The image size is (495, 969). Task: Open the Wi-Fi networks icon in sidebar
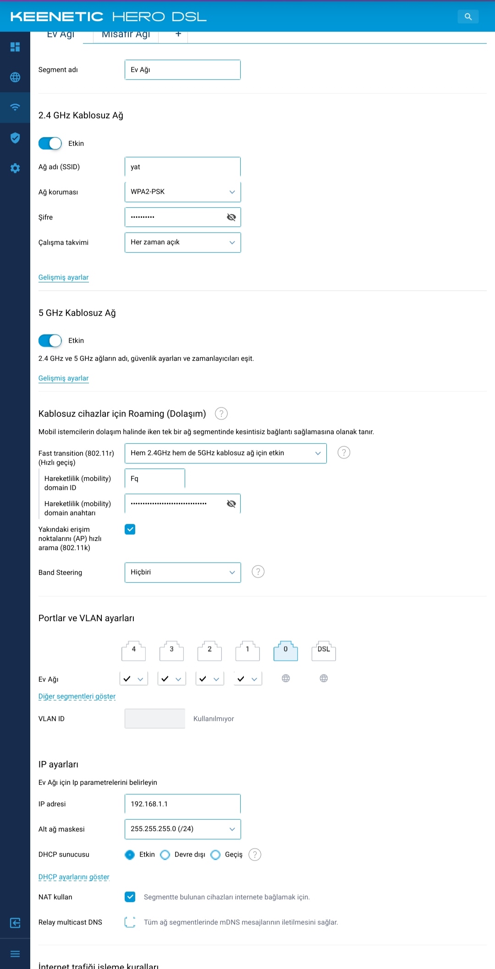click(15, 107)
